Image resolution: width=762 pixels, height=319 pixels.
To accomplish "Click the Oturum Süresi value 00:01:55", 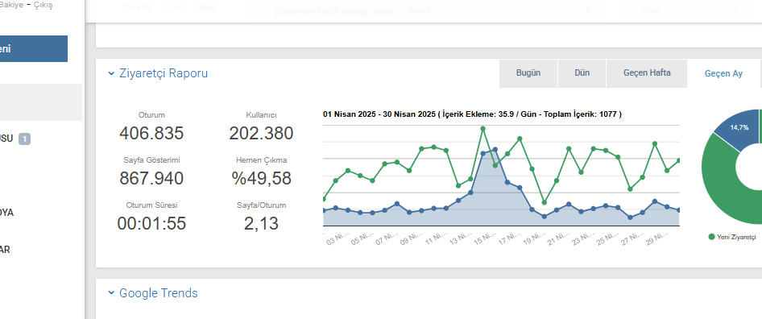I will click(151, 224).
